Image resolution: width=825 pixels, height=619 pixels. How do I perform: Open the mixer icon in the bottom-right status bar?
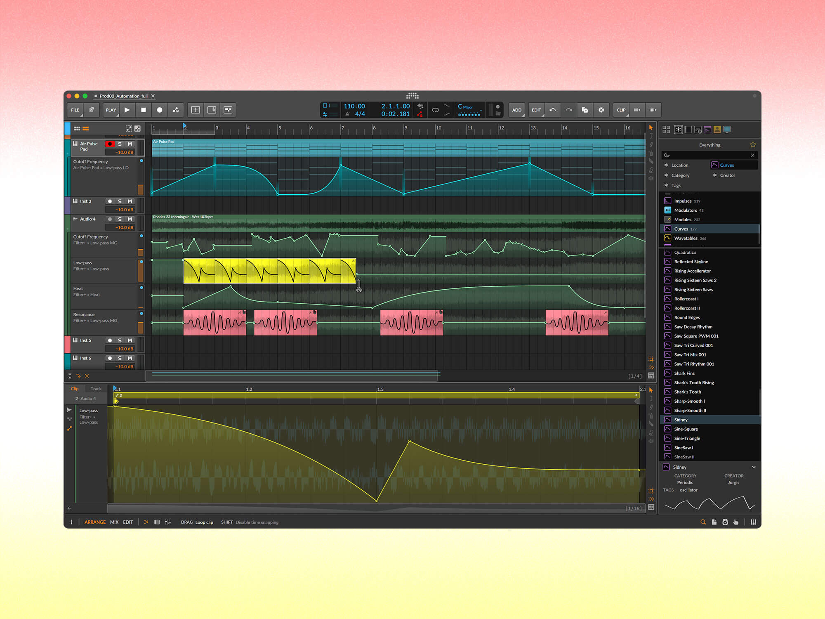pyautogui.click(x=754, y=522)
